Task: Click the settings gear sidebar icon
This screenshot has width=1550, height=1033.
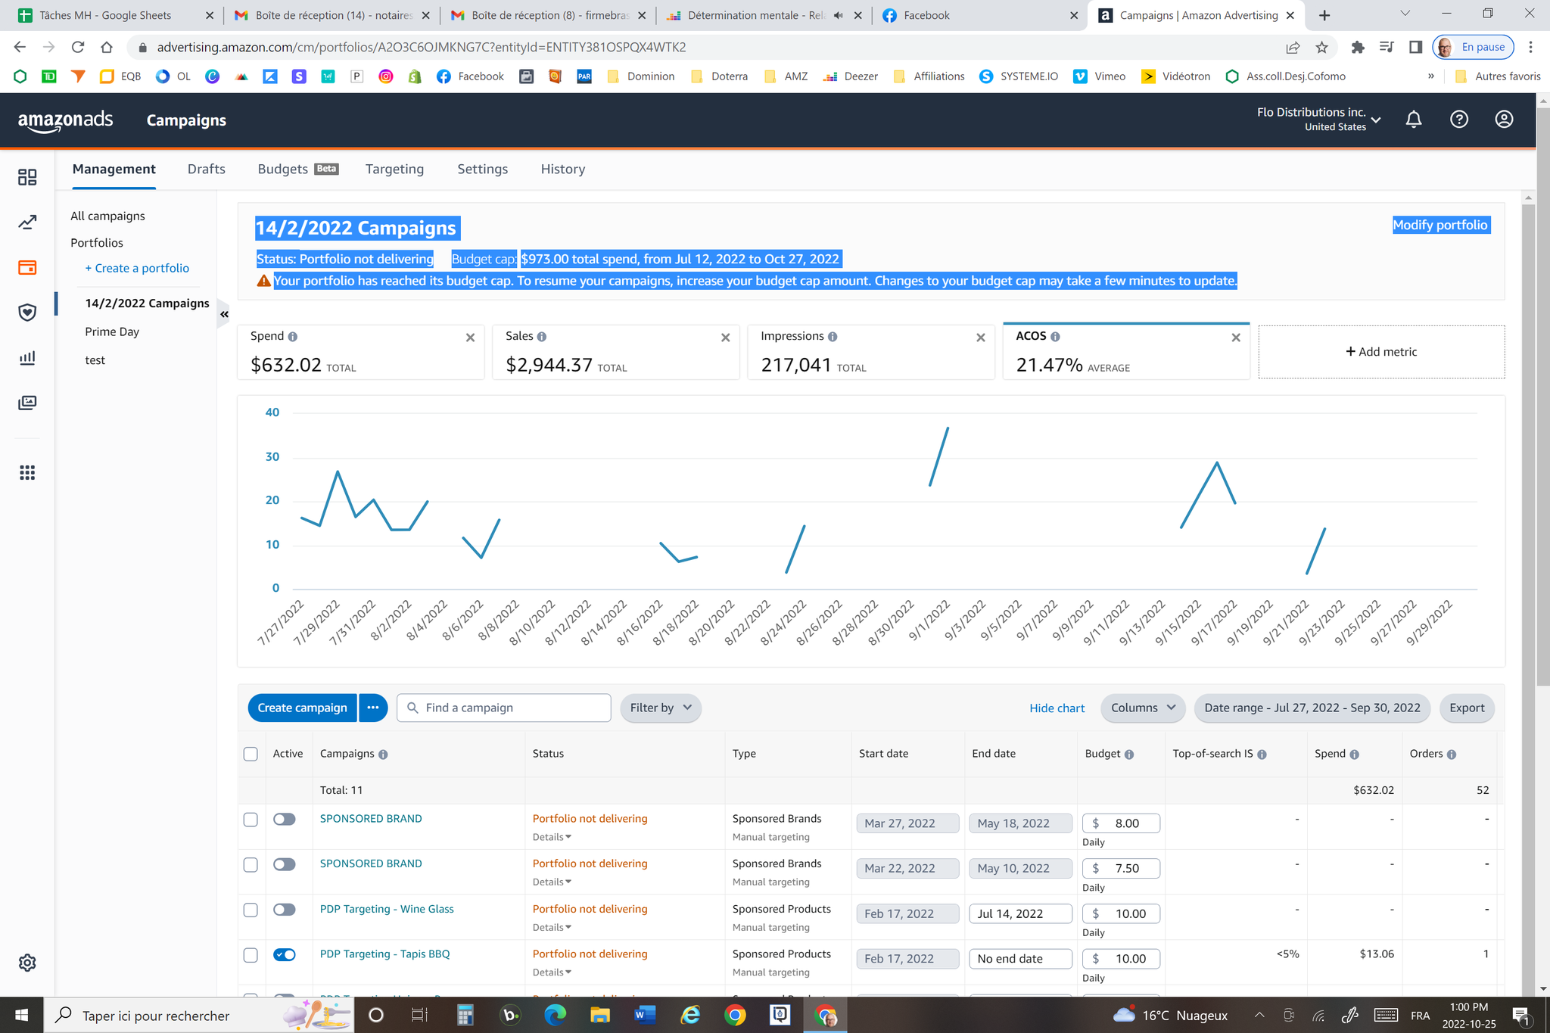Action: pyautogui.click(x=27, y=963)
